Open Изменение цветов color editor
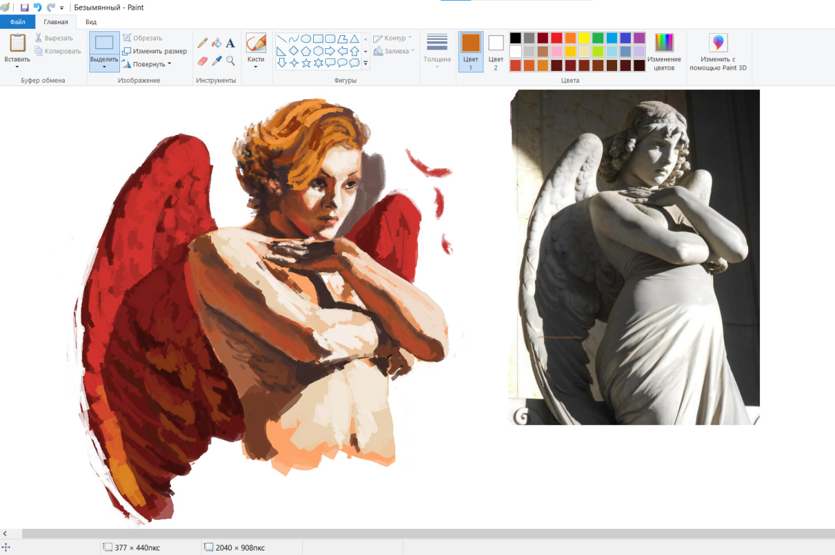 click(664, 52)
